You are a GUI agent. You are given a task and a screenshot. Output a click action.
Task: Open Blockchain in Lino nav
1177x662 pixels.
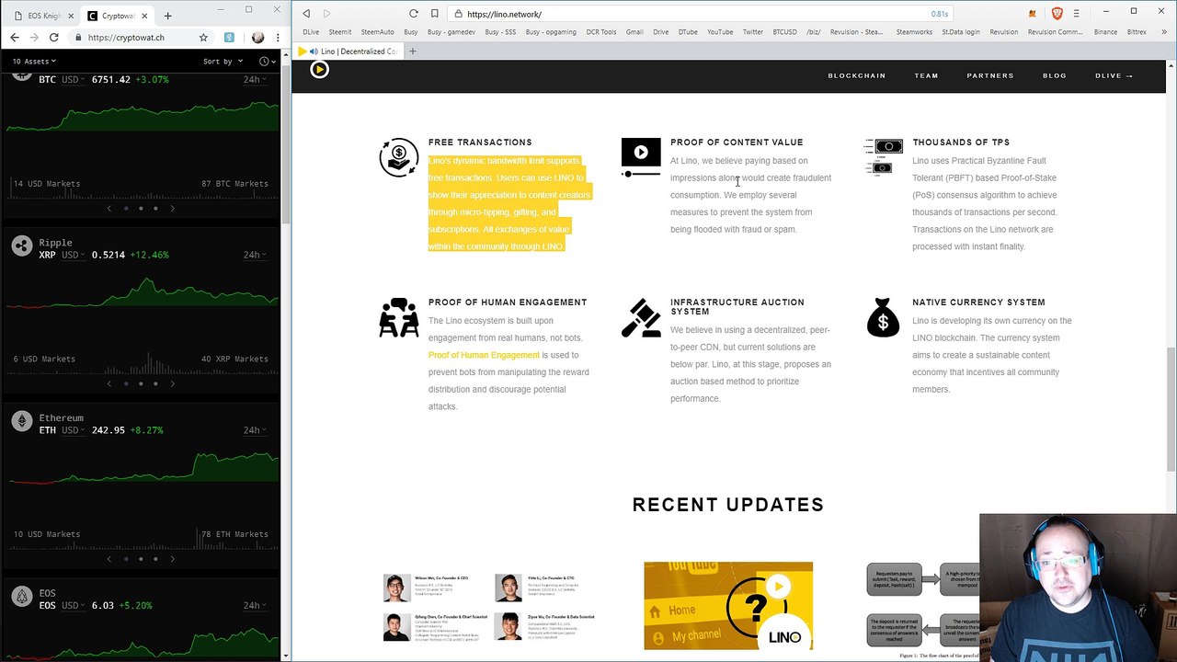[x=856, y=75]
